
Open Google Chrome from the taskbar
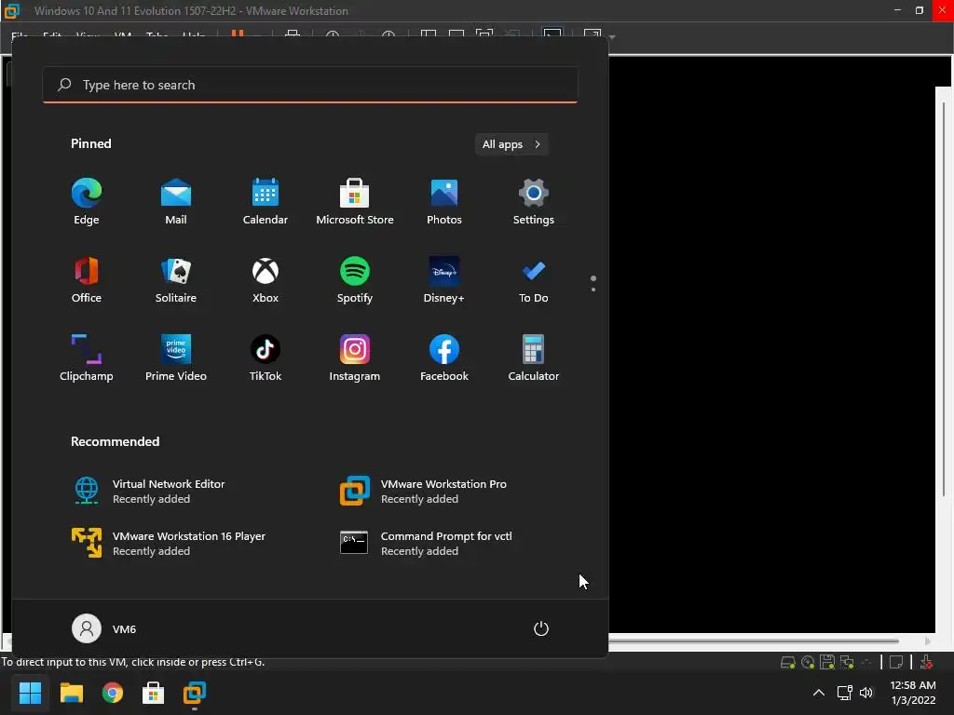click(x=113, y=693)
